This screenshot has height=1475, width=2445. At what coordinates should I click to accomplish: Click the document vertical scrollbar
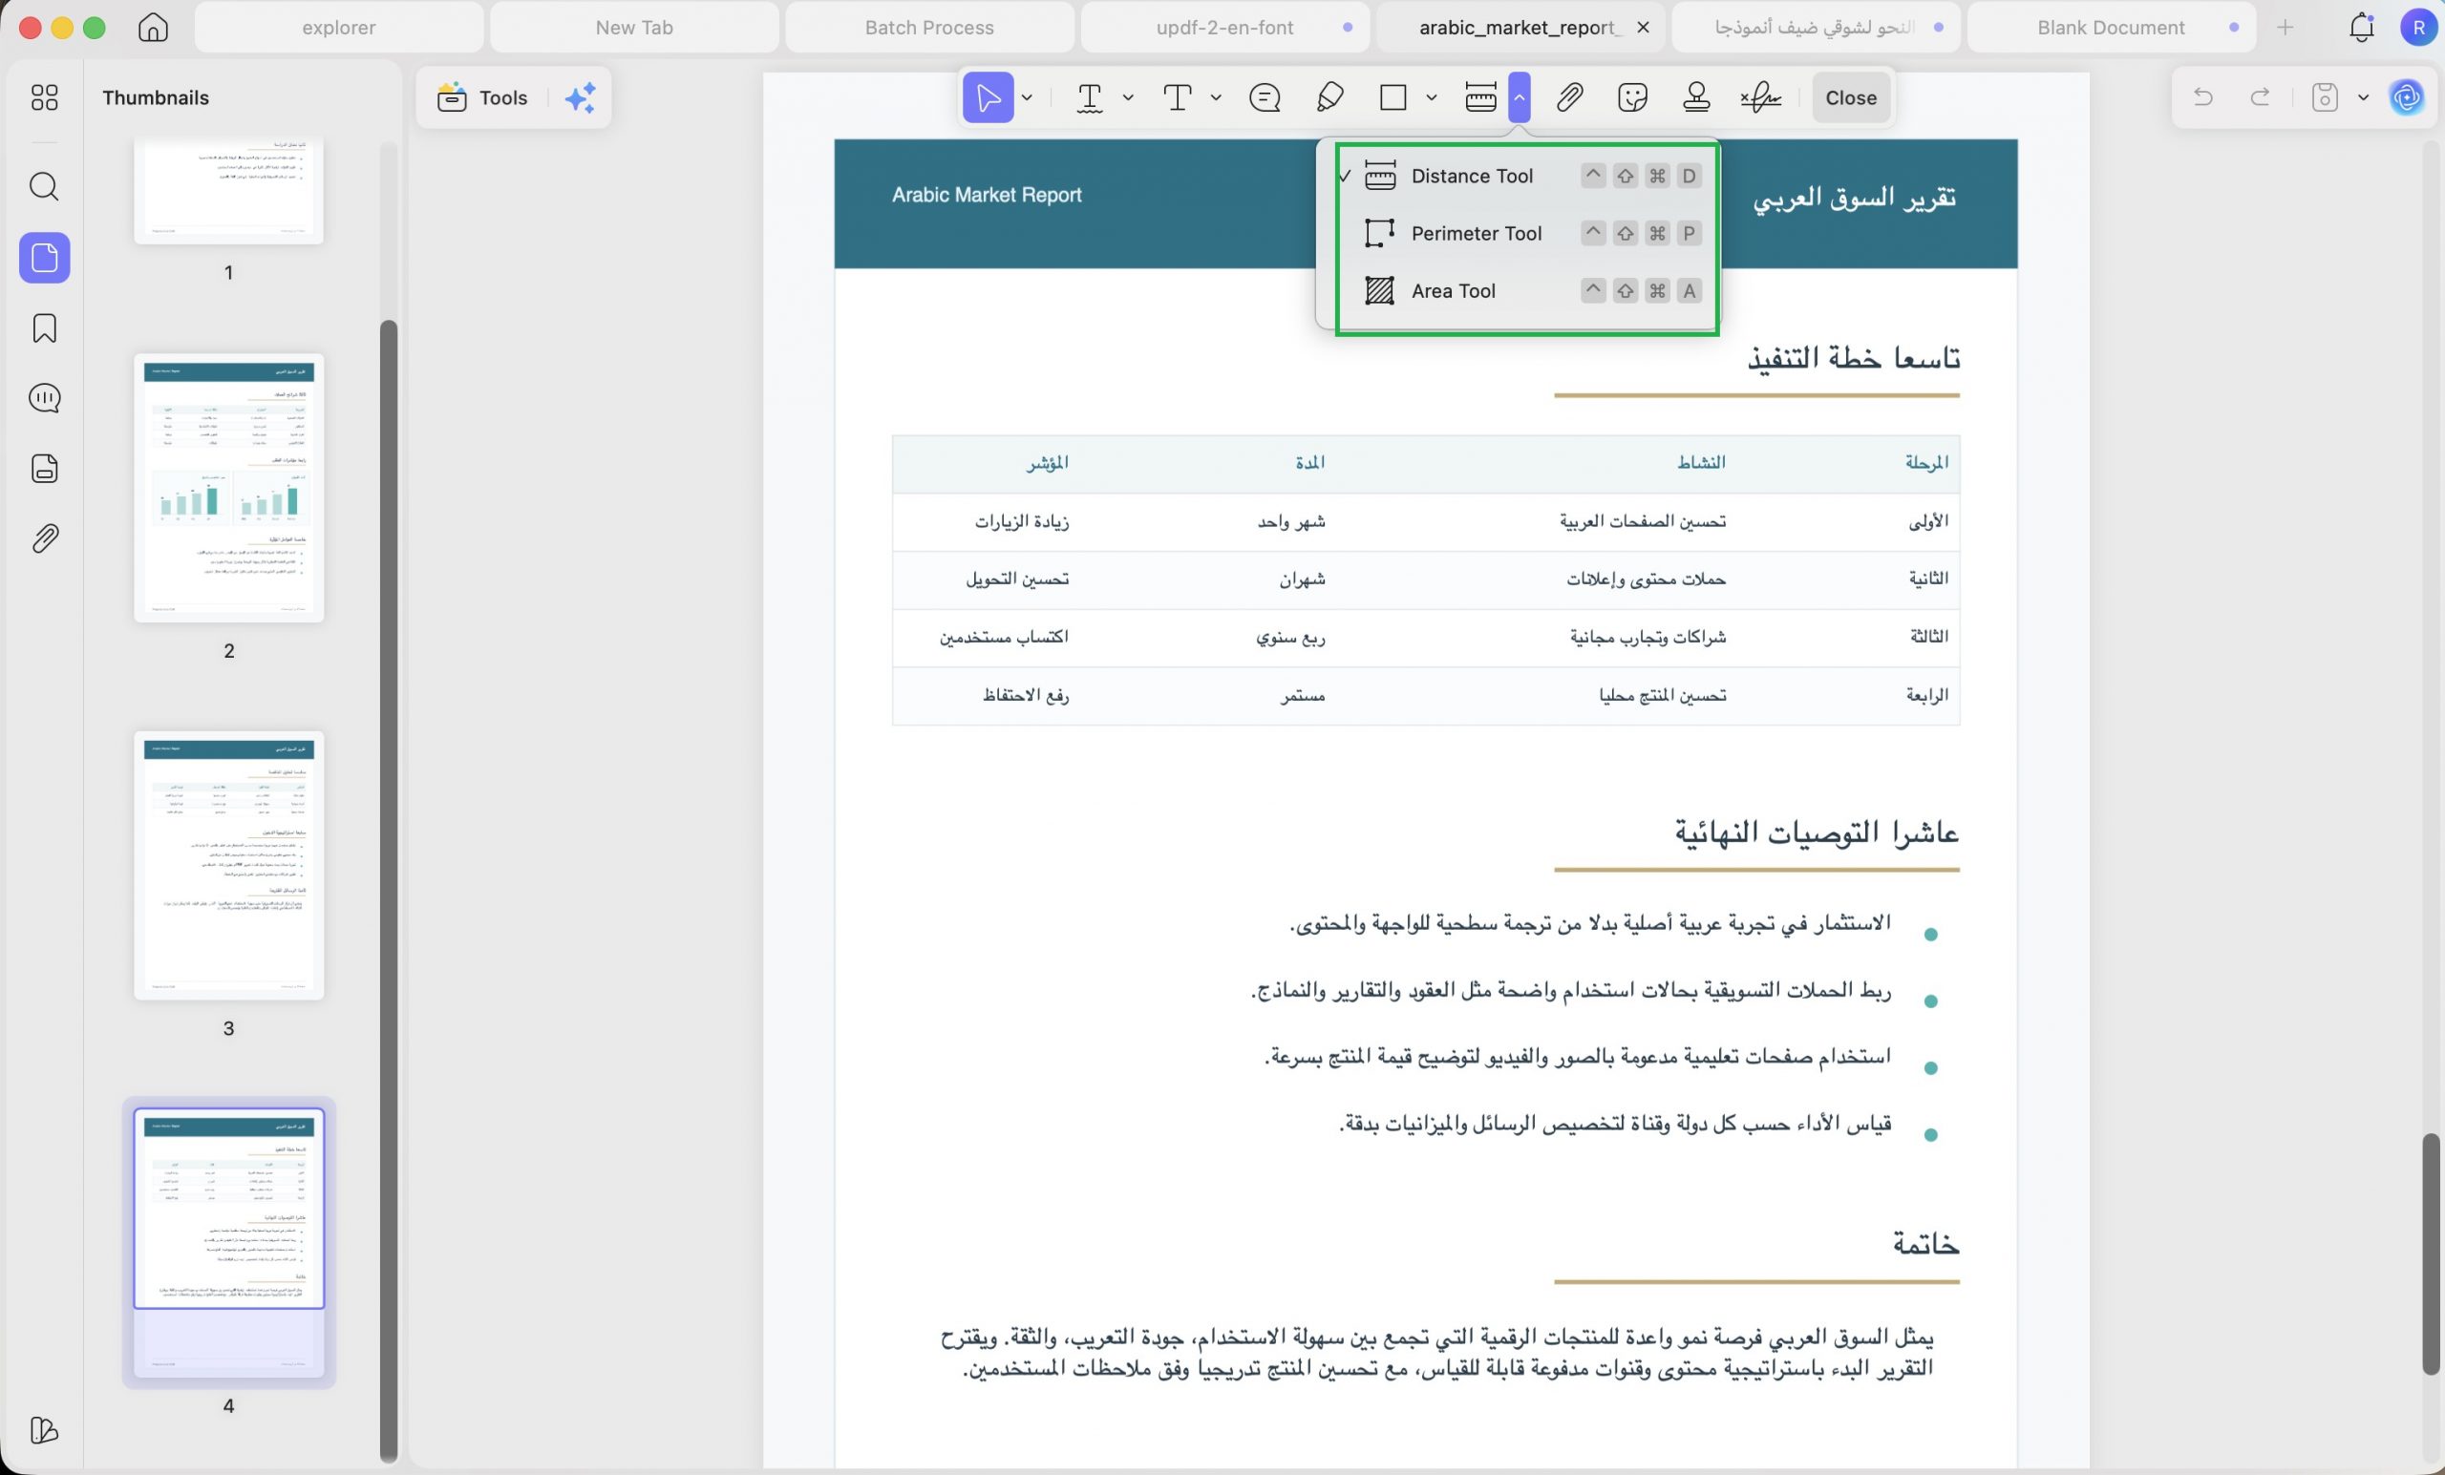click(2430, 1253)
